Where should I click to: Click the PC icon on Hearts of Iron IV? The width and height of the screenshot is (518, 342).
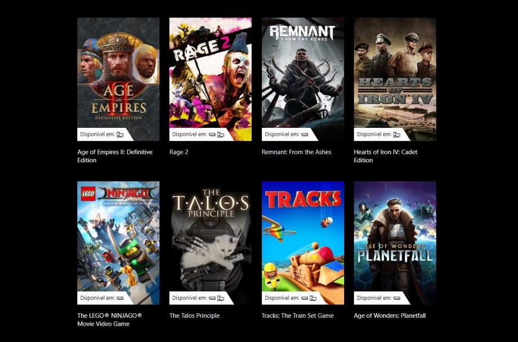pyautogui.click(x=397, y=135)
